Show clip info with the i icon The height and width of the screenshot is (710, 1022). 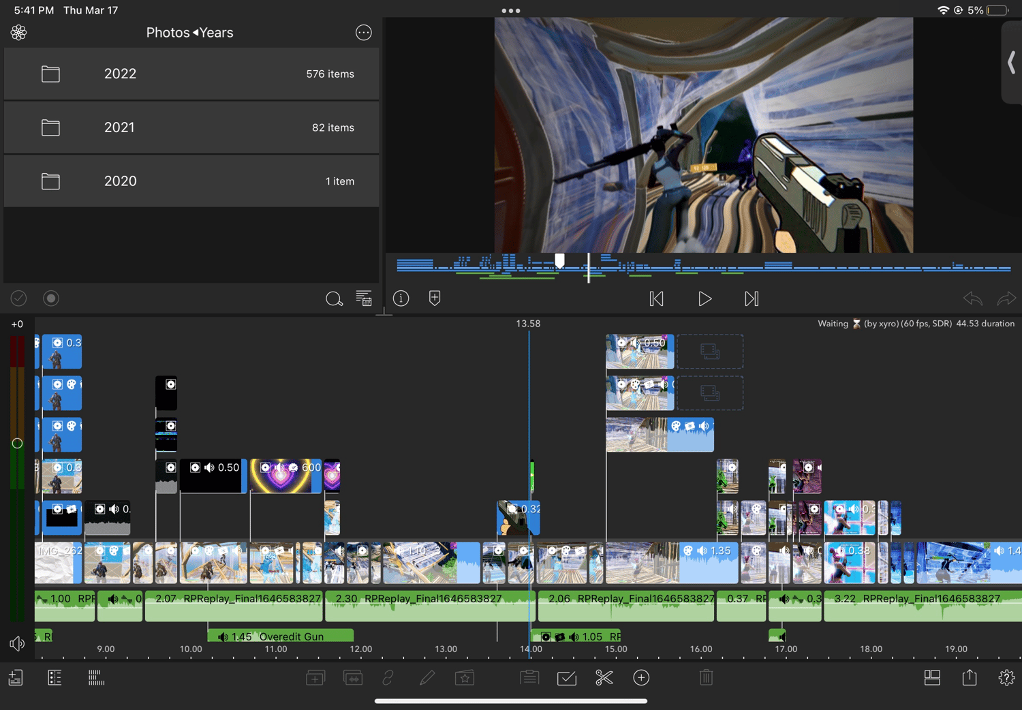click(x=401, y=298)
